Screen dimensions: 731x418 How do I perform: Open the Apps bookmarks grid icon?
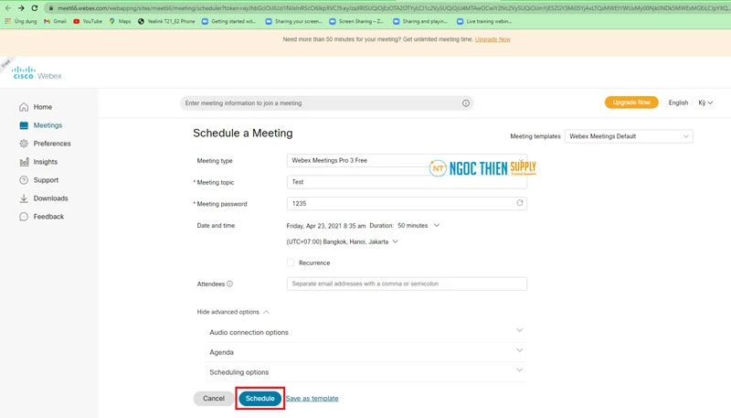pos(7,21)
